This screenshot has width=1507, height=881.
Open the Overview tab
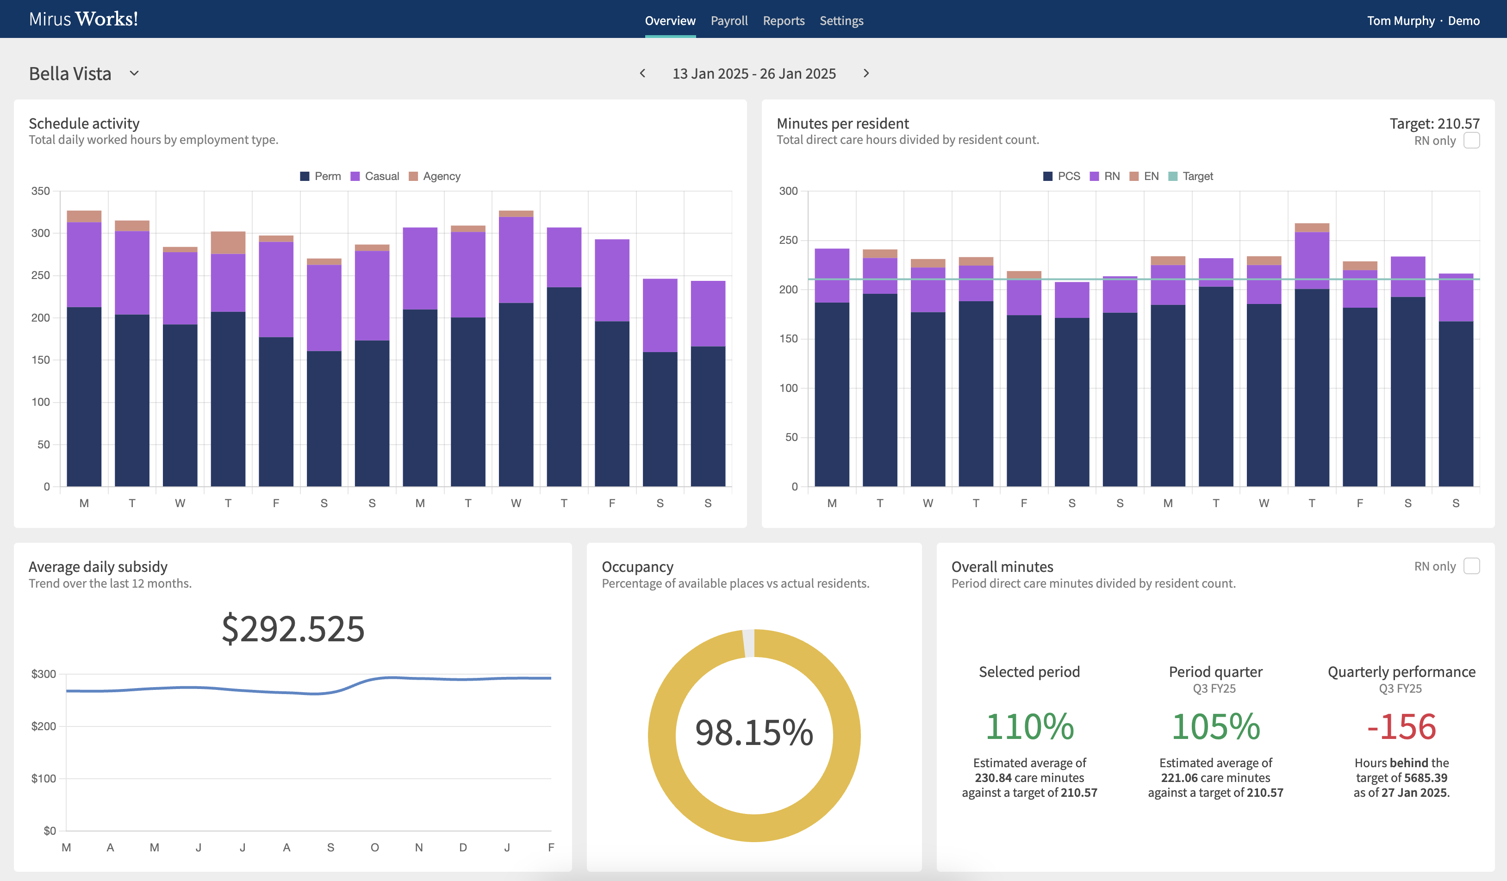coord(670,20)
